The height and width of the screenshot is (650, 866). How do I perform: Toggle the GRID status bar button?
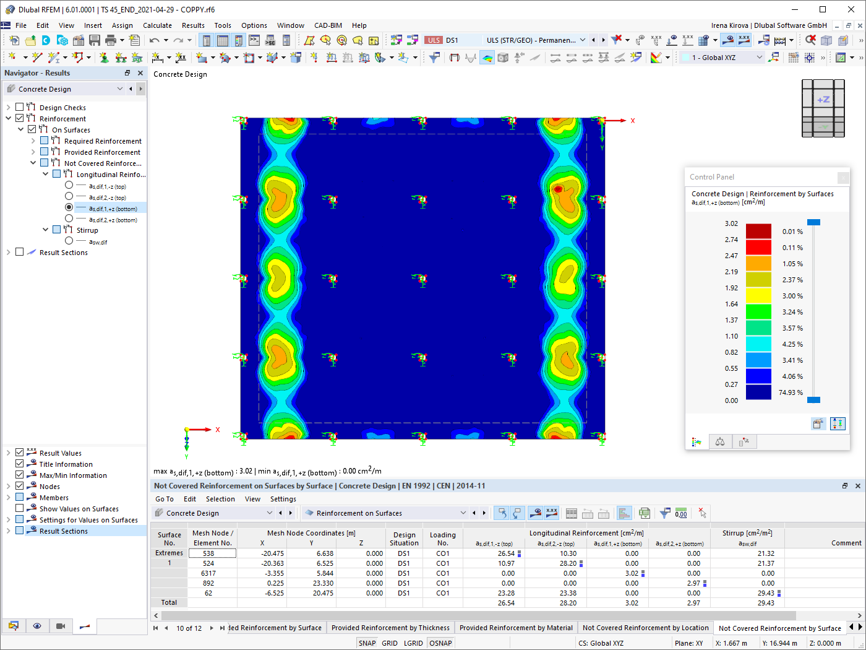[x=390, y=643]
